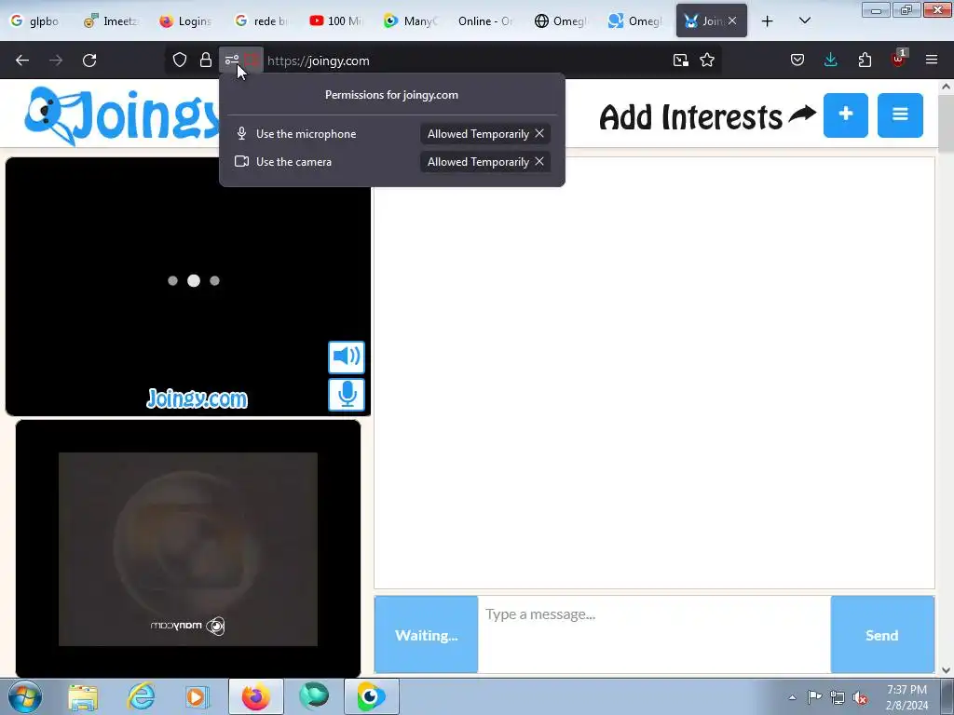Click the browser back arrow
Screen dimensions: 954x715
tap(22, 61)
